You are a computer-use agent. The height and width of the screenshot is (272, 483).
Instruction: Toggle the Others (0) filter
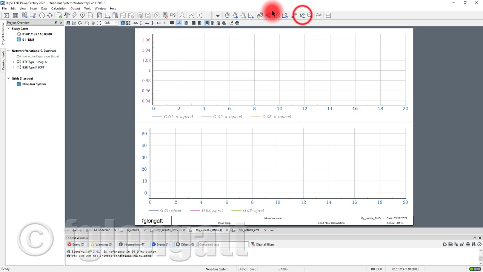click(x=185, y=244)
